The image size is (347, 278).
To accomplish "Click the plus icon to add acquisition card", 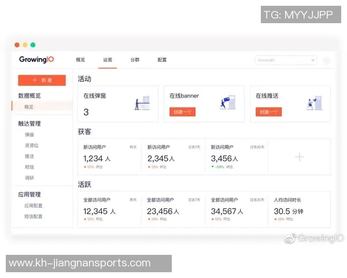I will point(299,156).
